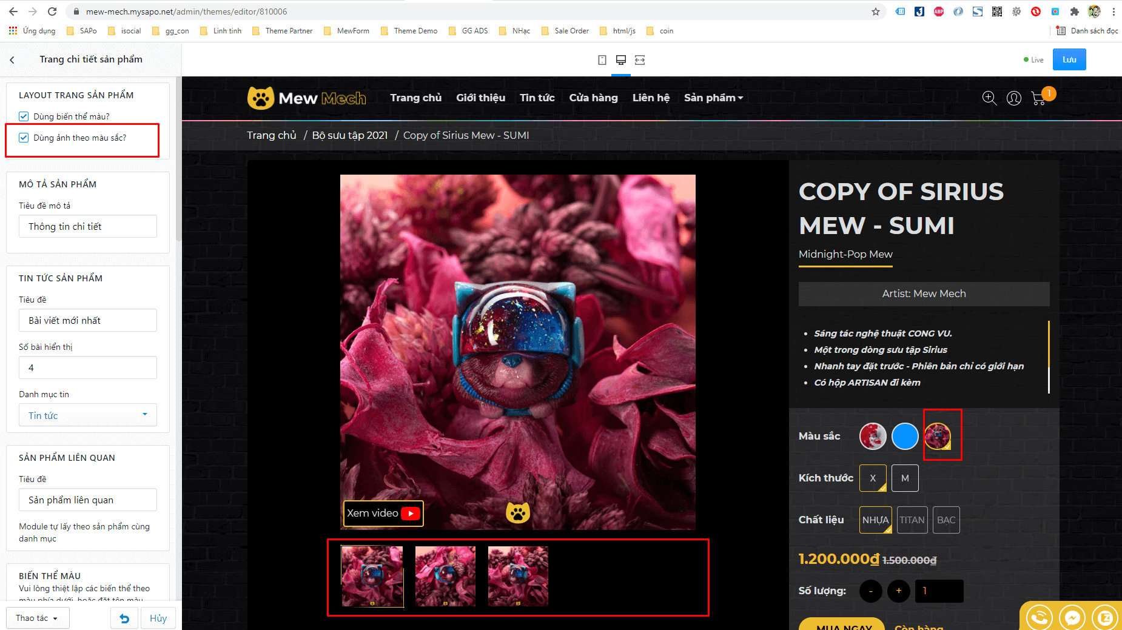Click the Tiêu đề mô tả input field

click(88, 226)
